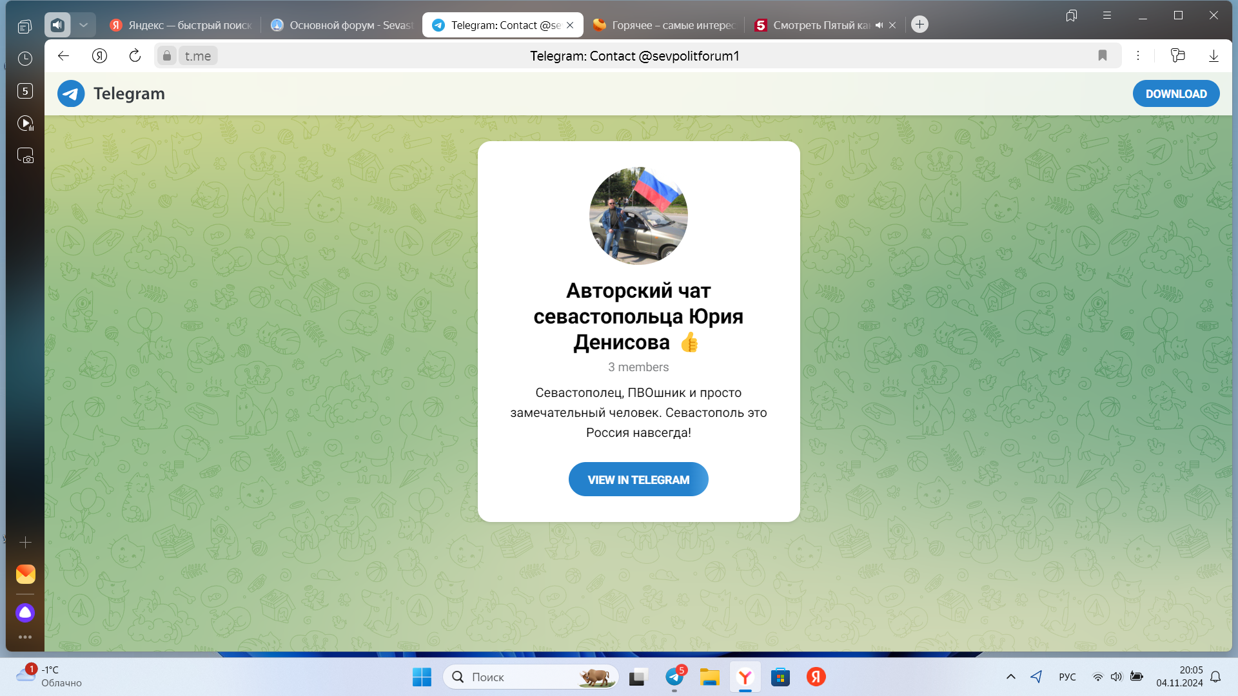The height and width of the screenshot is (696, 1238).
Task: Click the chat profile photo
Action: pyautogui.click(x=638, y=216)
